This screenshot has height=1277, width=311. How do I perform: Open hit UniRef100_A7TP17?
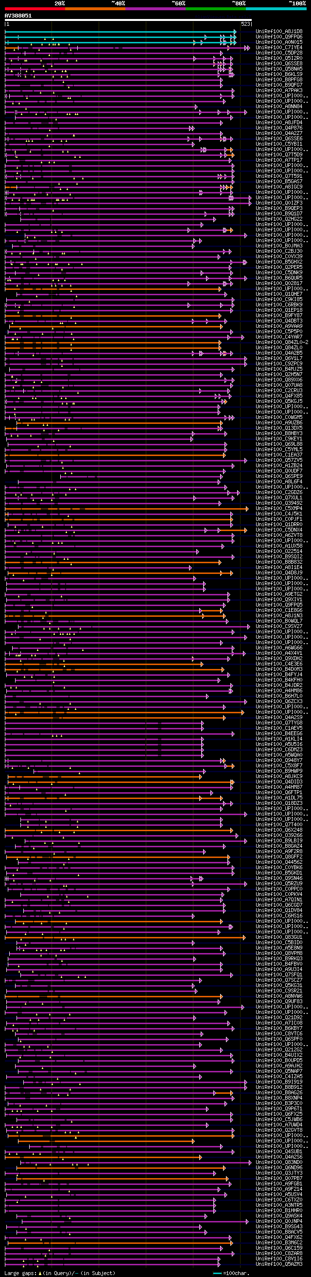tap(279, 160)
